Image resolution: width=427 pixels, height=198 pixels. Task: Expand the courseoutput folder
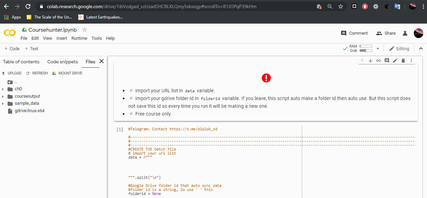[3, 96]
